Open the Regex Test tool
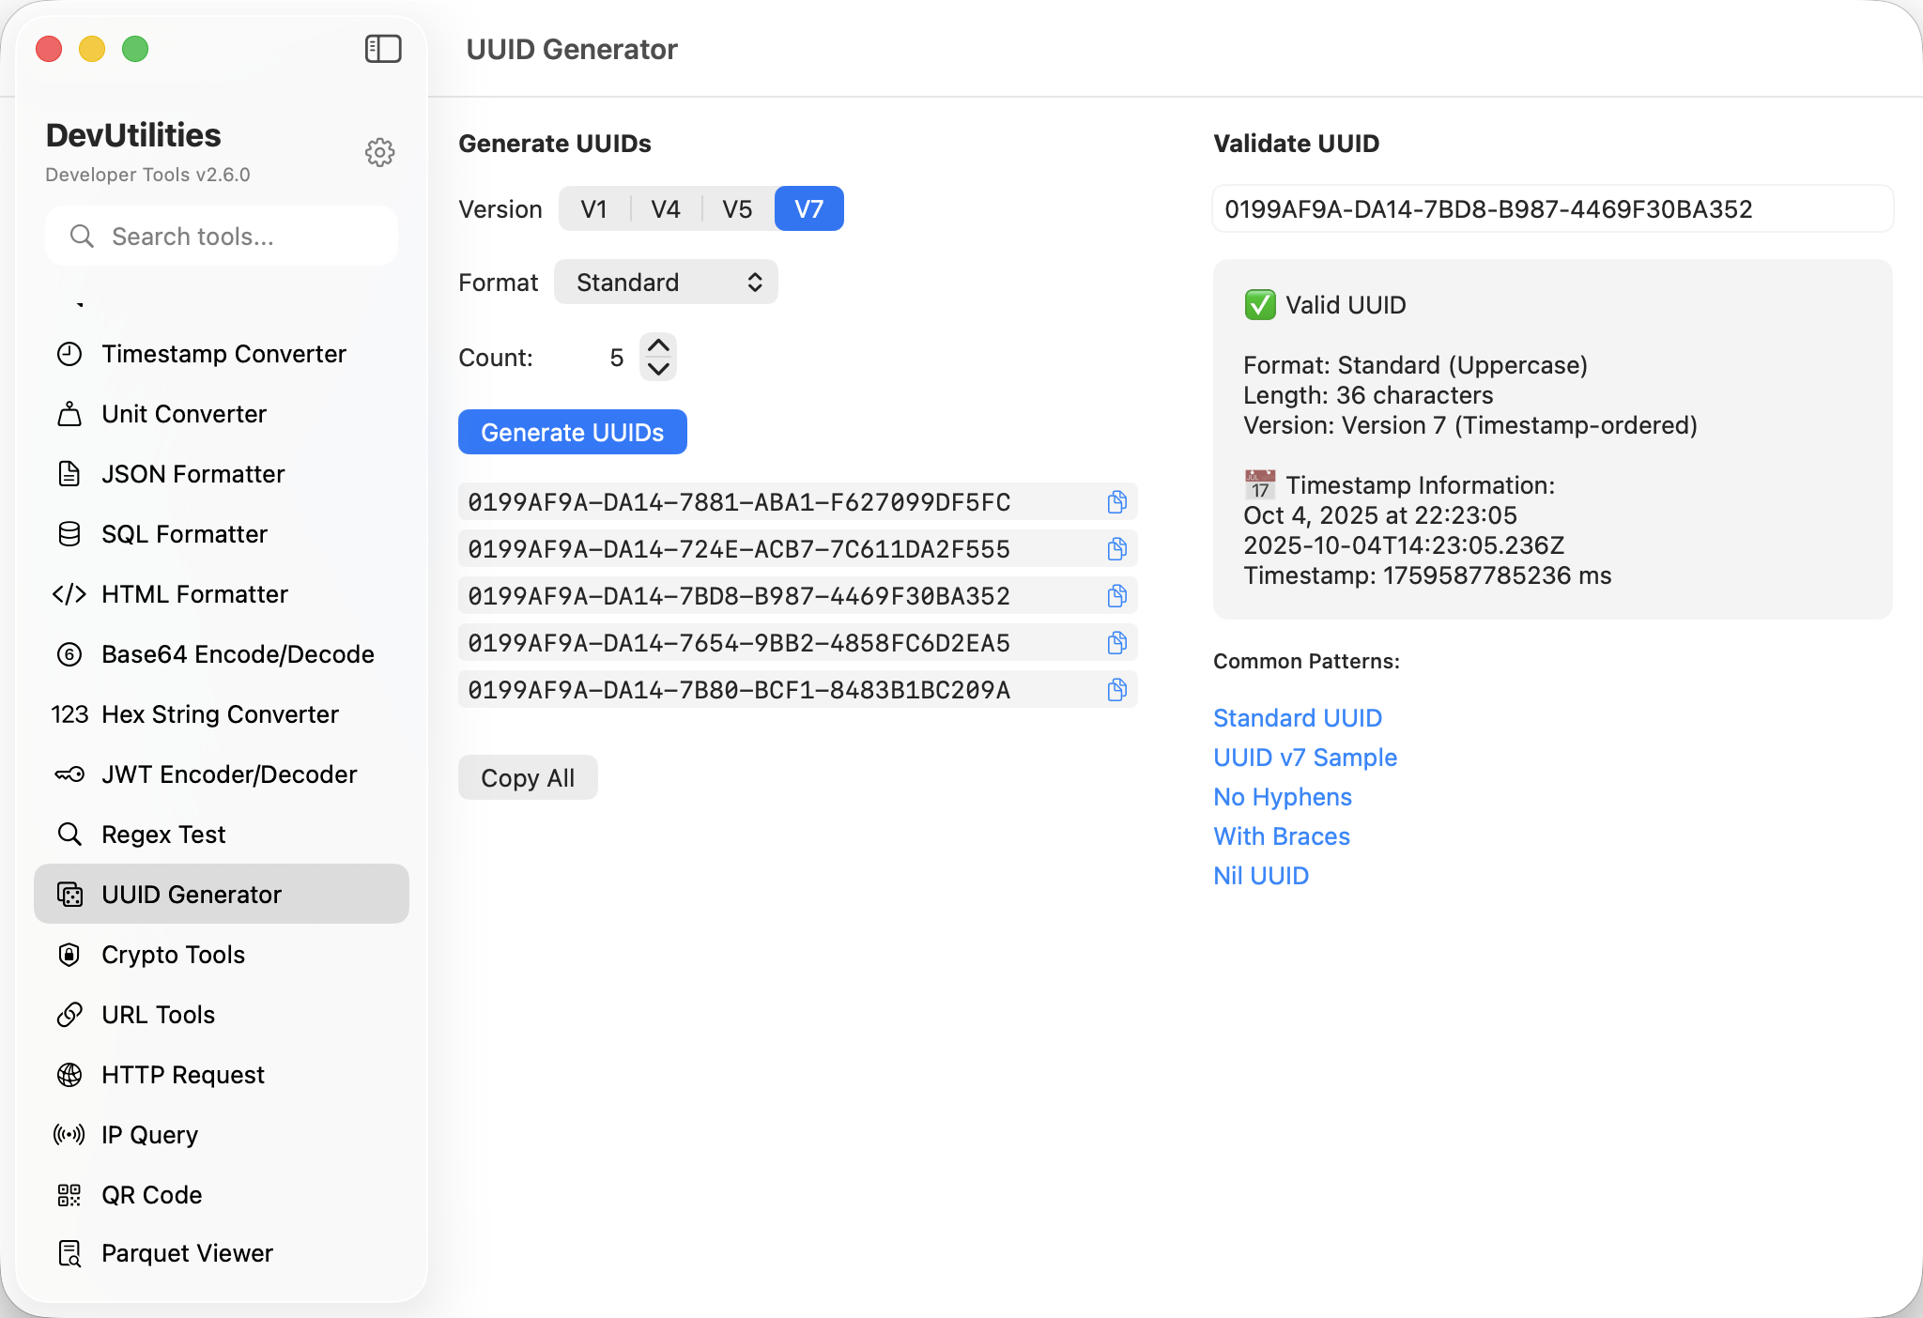 163,835
